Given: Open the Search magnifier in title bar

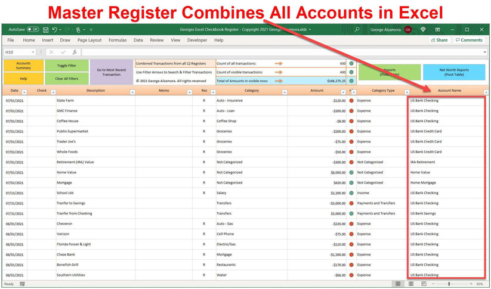Looking at the screenshot, I should click(357, 29).
